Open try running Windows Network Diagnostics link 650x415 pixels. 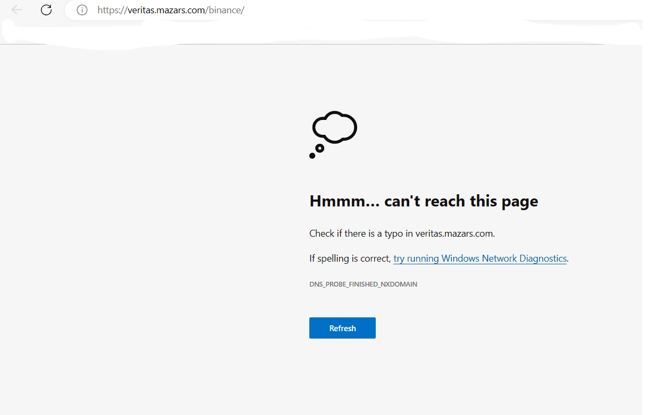tap(479, 258)
